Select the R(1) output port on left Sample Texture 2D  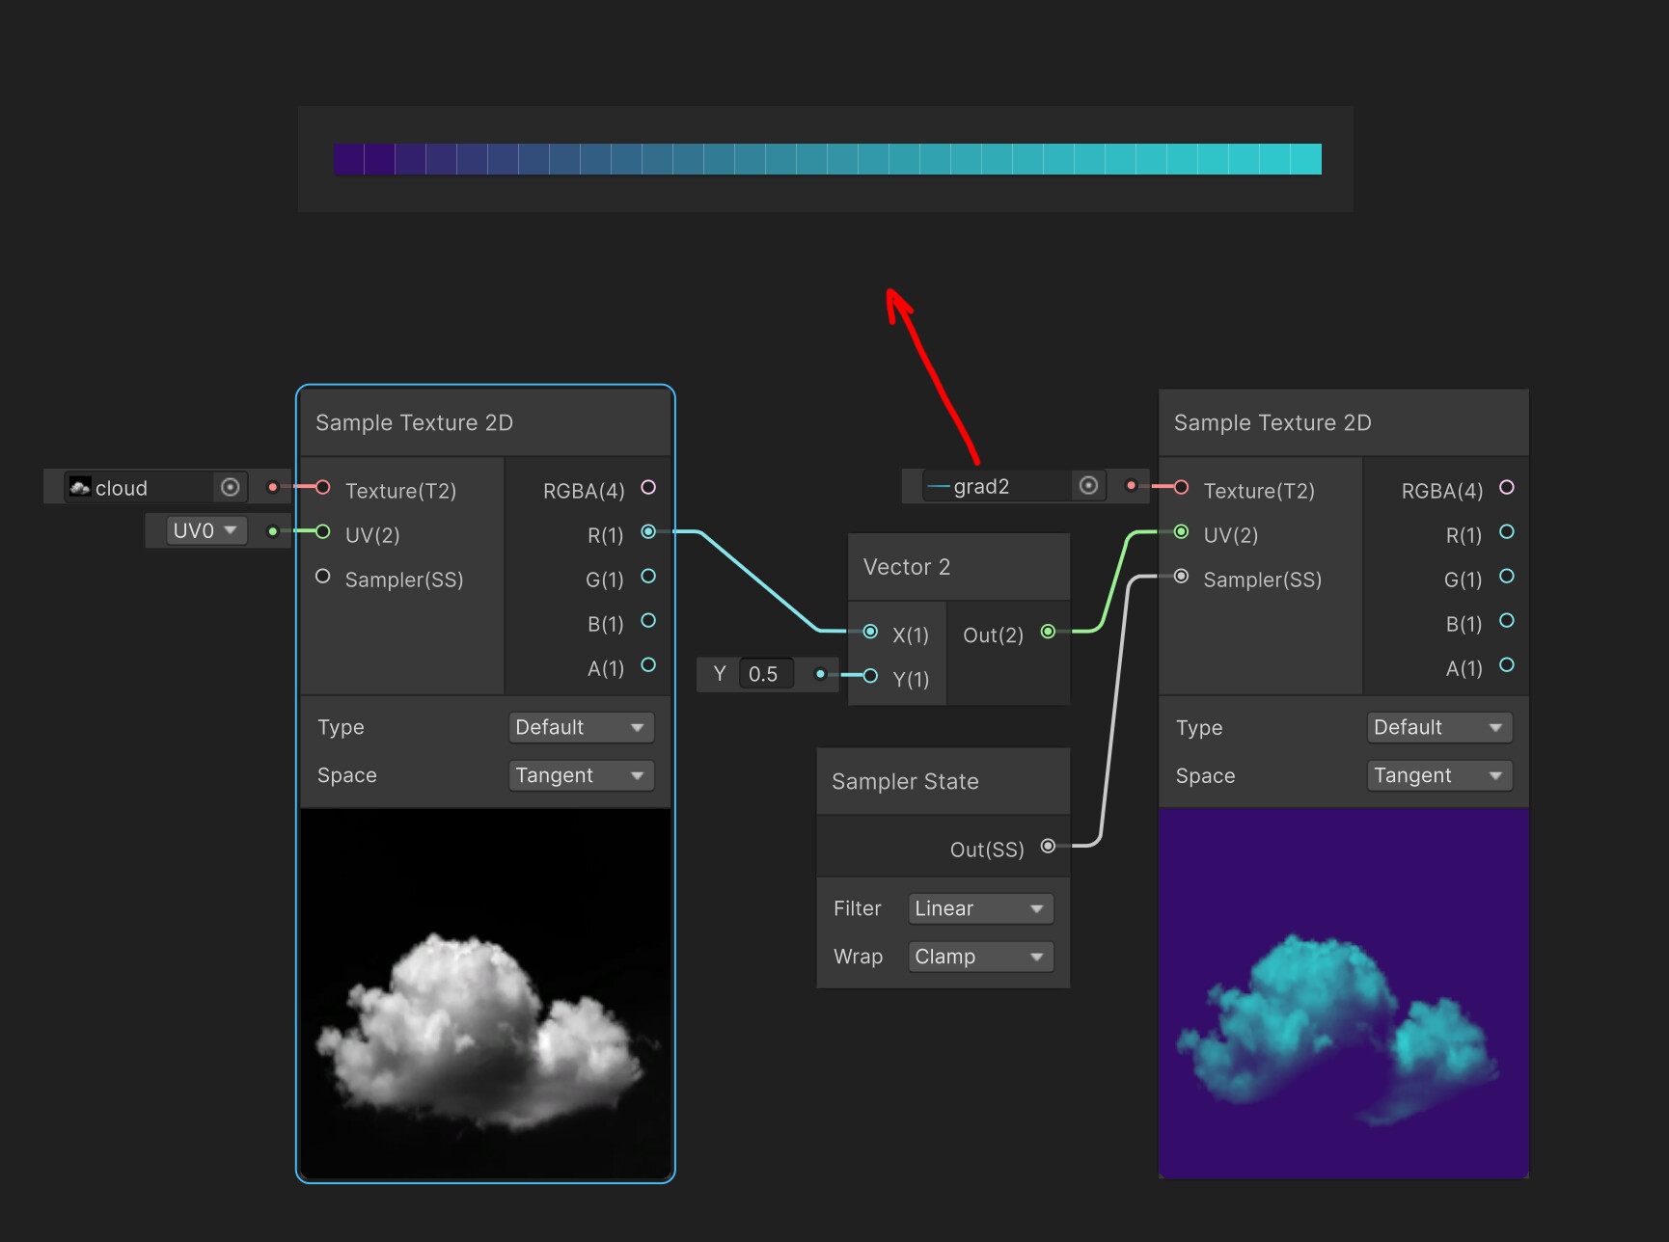[648, 531]
